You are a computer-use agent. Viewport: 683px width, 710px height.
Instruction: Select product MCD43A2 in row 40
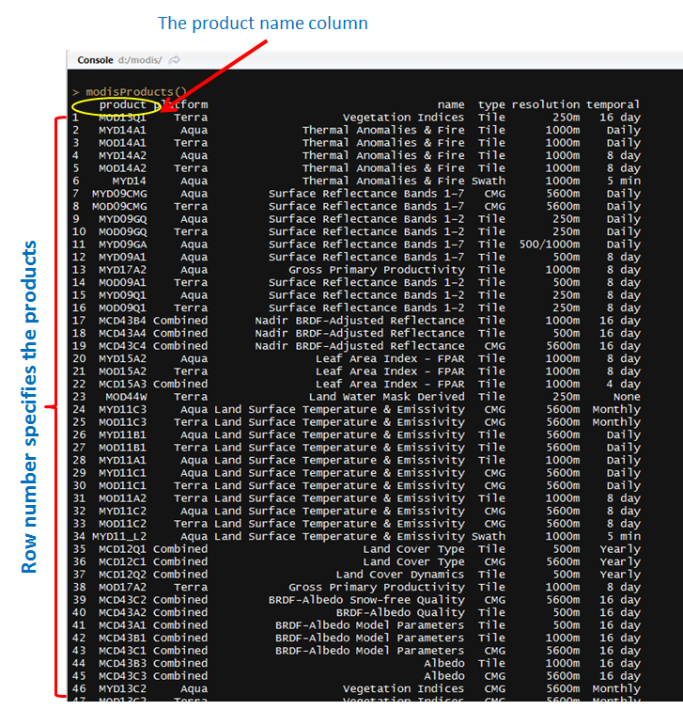click(x=122, y=612)
